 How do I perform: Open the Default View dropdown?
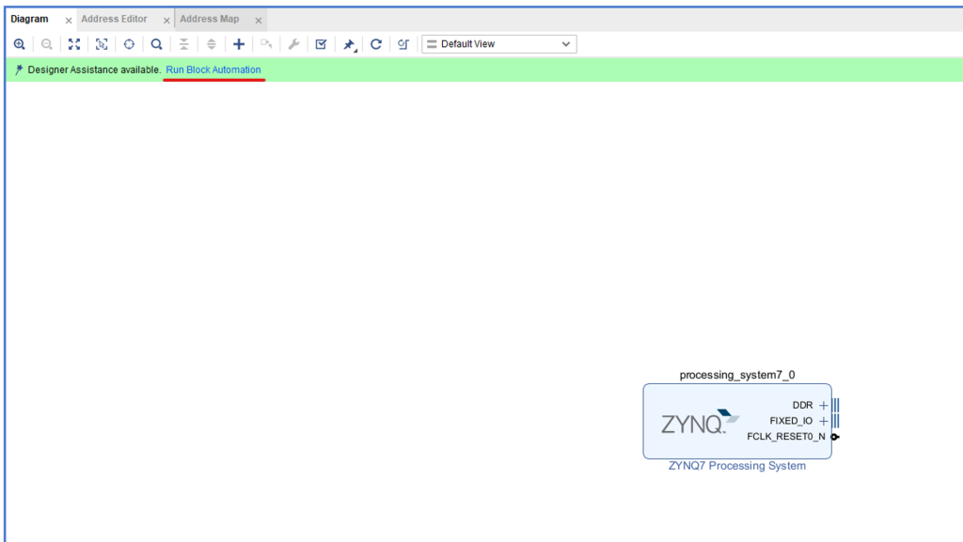point(498,44)
